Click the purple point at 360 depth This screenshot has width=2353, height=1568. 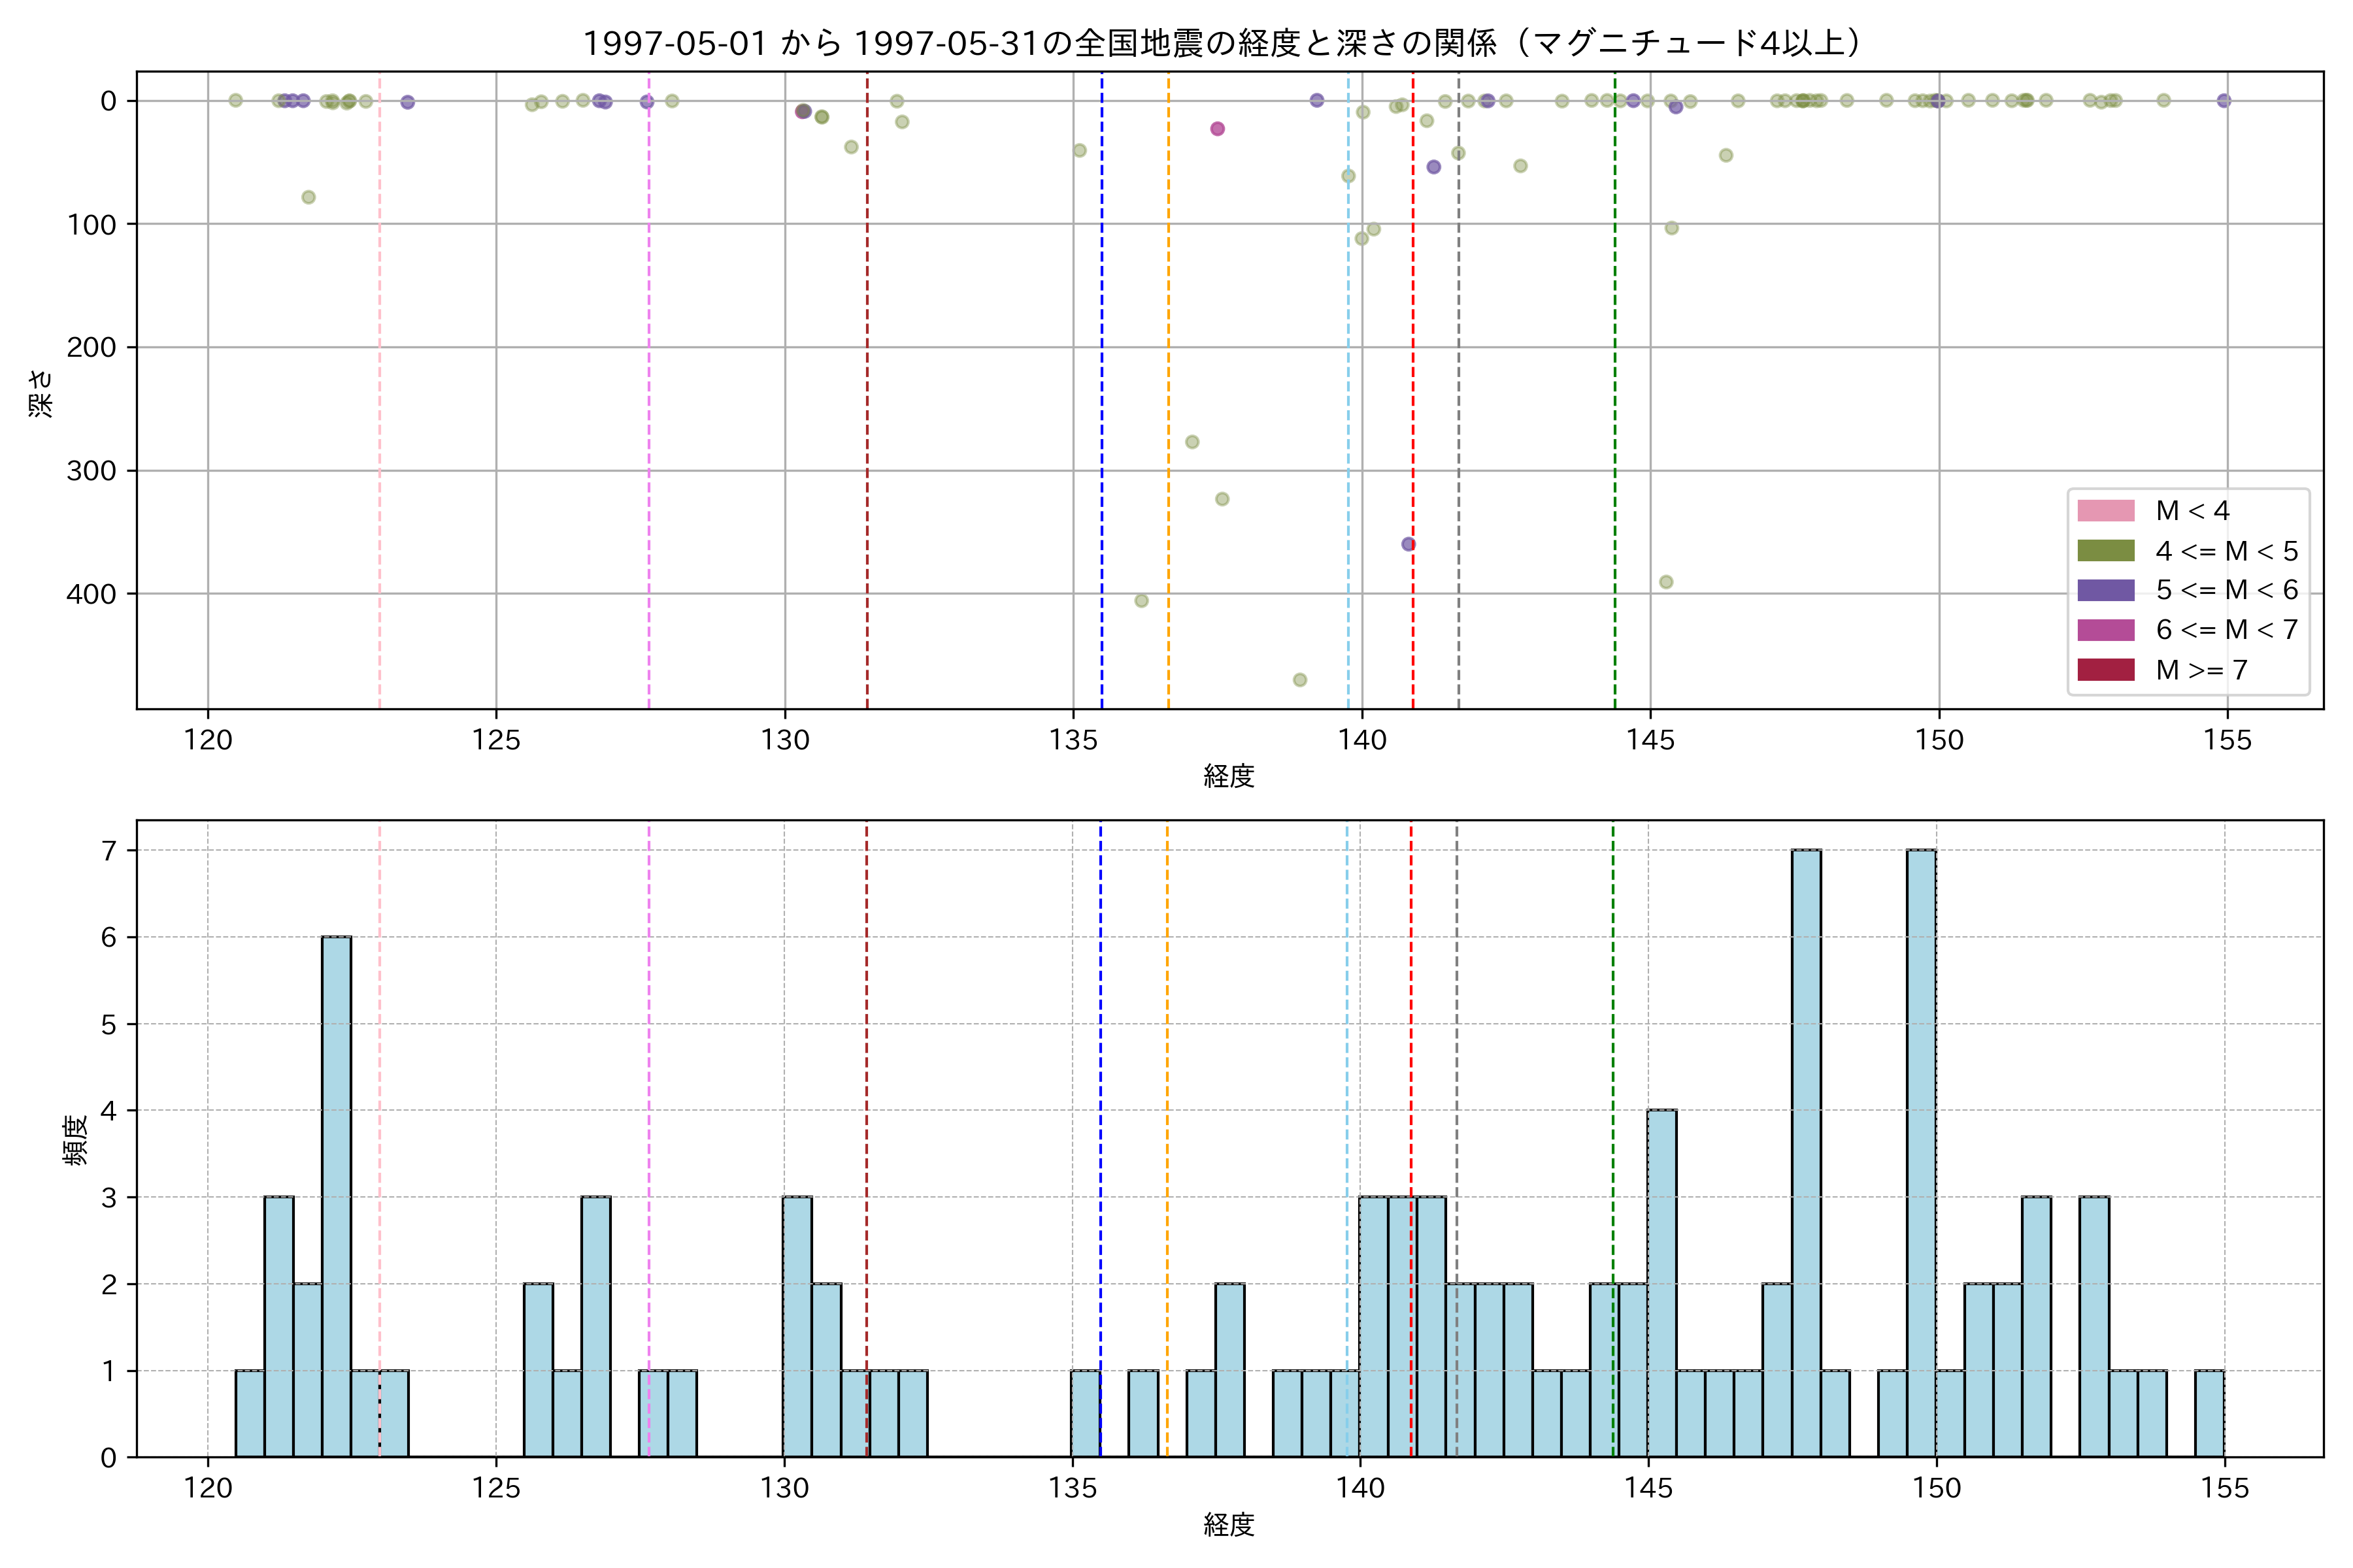1408,544
